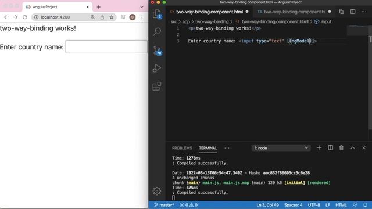The height and width of the screenshot is (209, 372).
Task: Split the editor to the right
Action: click(x=353, y=12)
